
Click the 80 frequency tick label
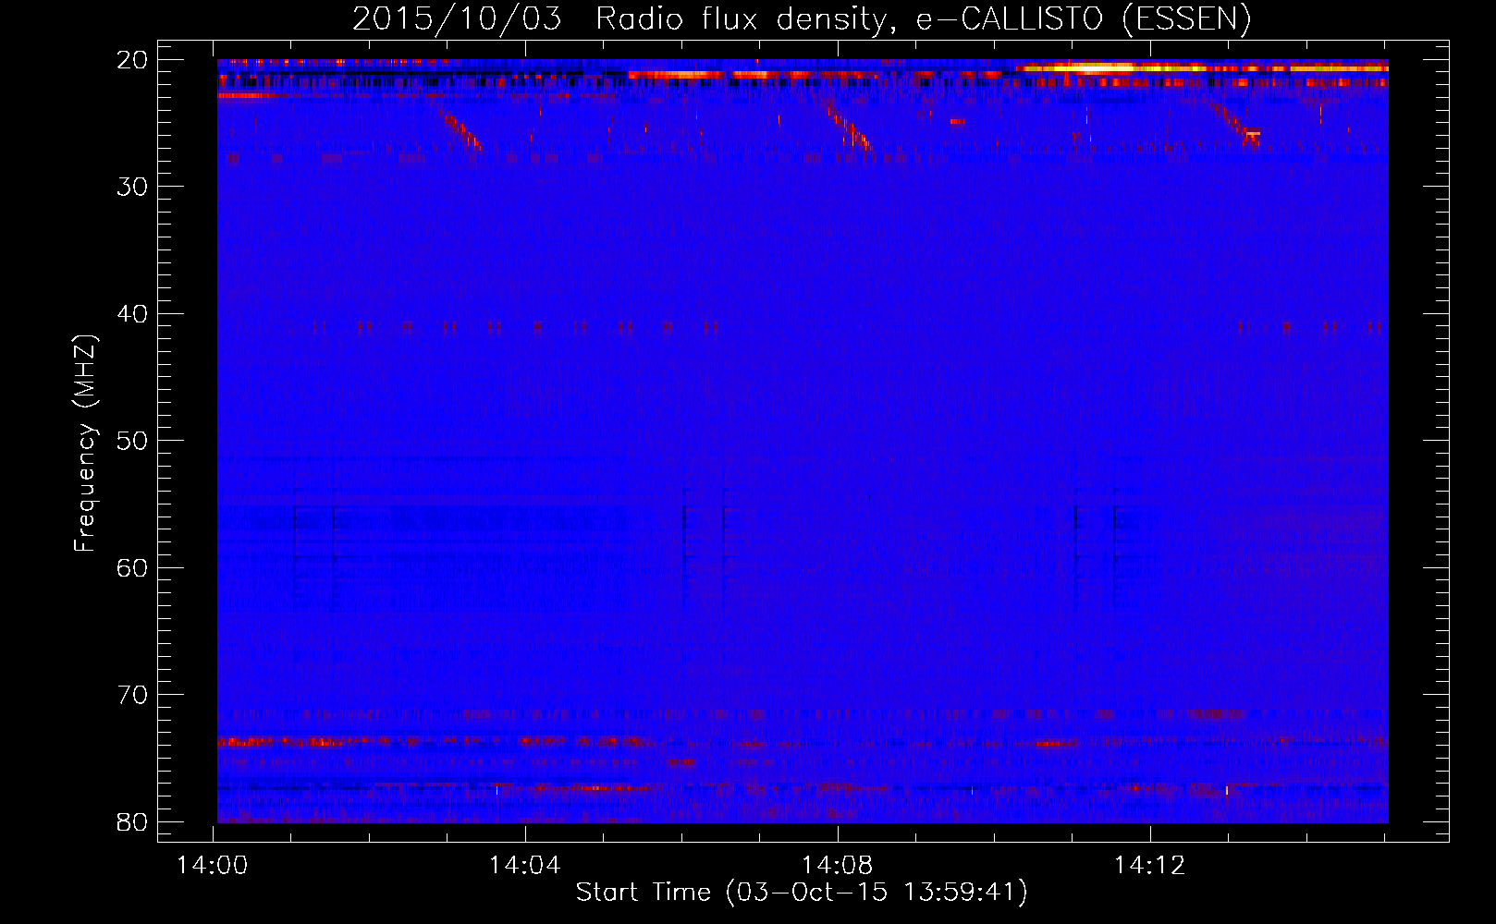[132, 821]
